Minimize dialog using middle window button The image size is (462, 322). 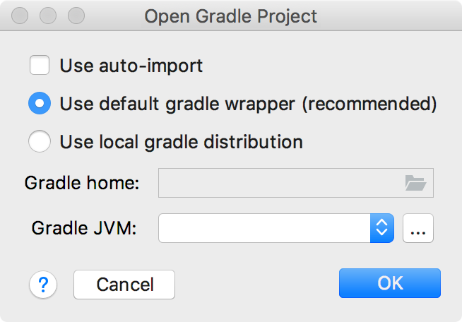[48, 16]
